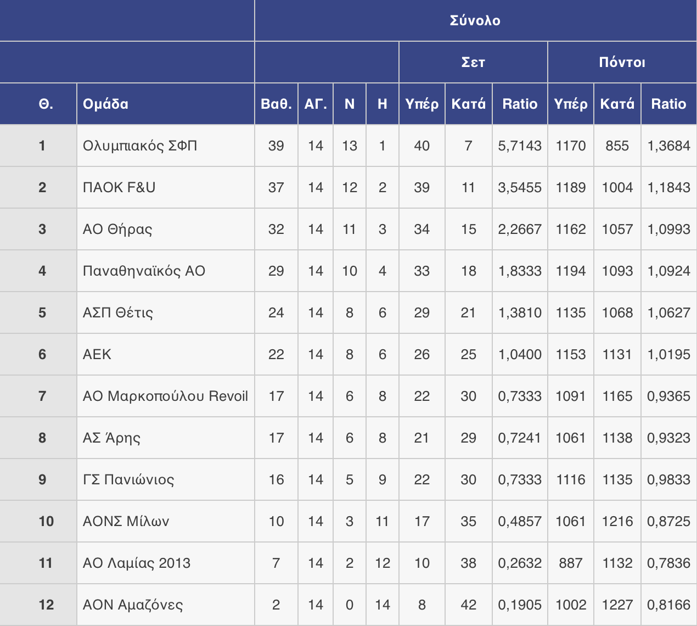697x626 pixels.
Task: Click points value 24 for ΑΣΠ Θέτις
Action: [x=276, y=312]
